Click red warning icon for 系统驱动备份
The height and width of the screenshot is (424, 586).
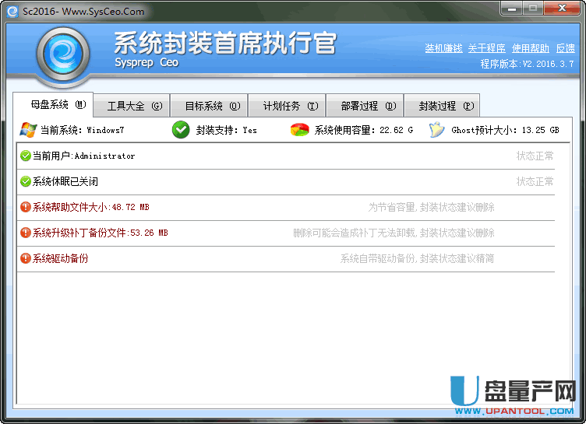(x=26, y=258)
